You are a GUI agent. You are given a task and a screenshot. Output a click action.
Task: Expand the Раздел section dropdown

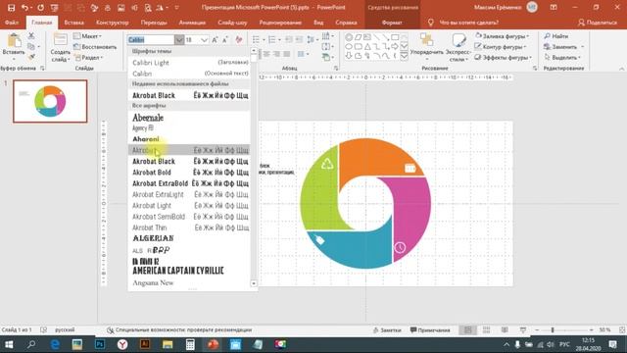pyautogui.click(x=88, y=58)
